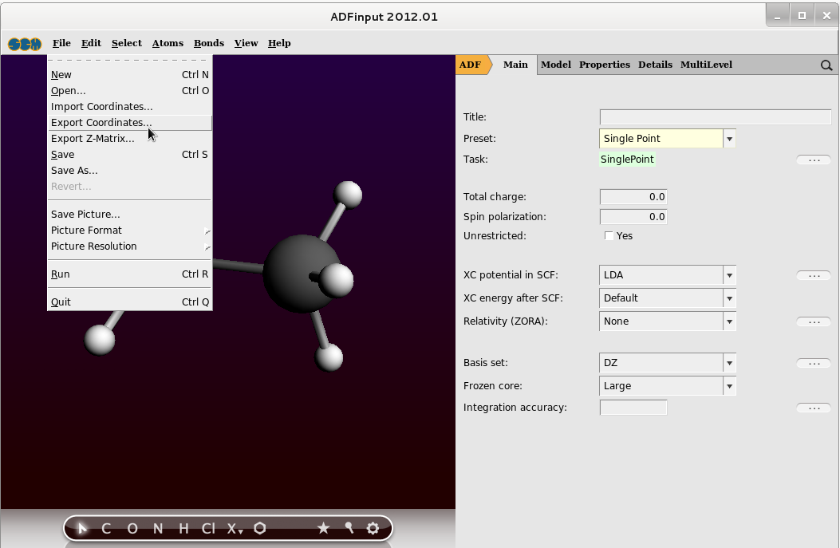Select the pointer arrow tool
The image size is (840, 548).
pyautogui.click(x=82, y=528)
